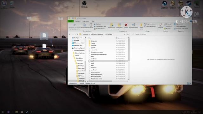This screenshot has height=114, width=203.
Task: Click Вставить ярлык in ribbon
Action: coord(99,29)
